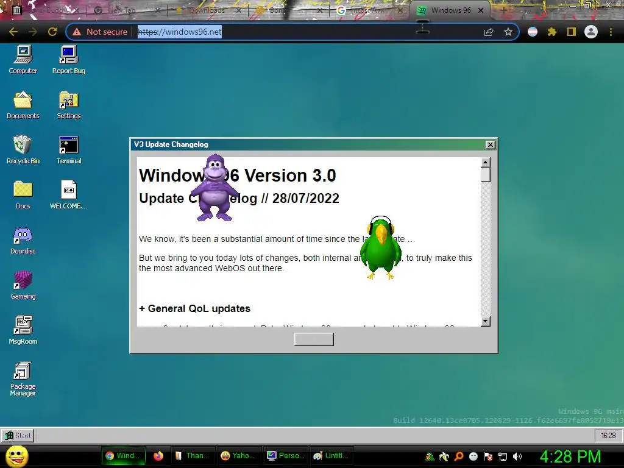Select the Yaho... taskbar item
The image size is (624, 468).
238,456
